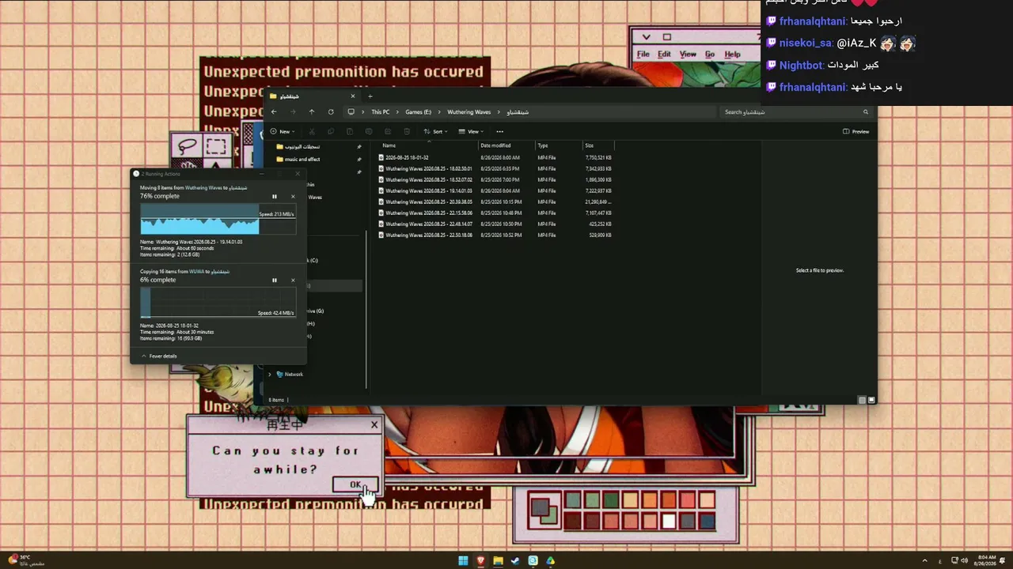This screenshot has height=569, width=1013.
Task: Open Google Drive from the taskbar
Action: pyautogui.click(x=550, y=561)
